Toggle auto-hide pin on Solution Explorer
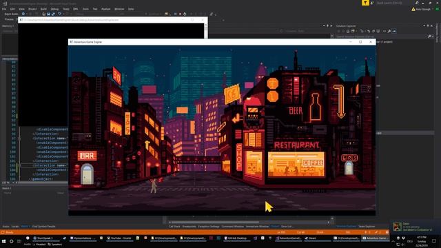 click(x=428, y=26)
